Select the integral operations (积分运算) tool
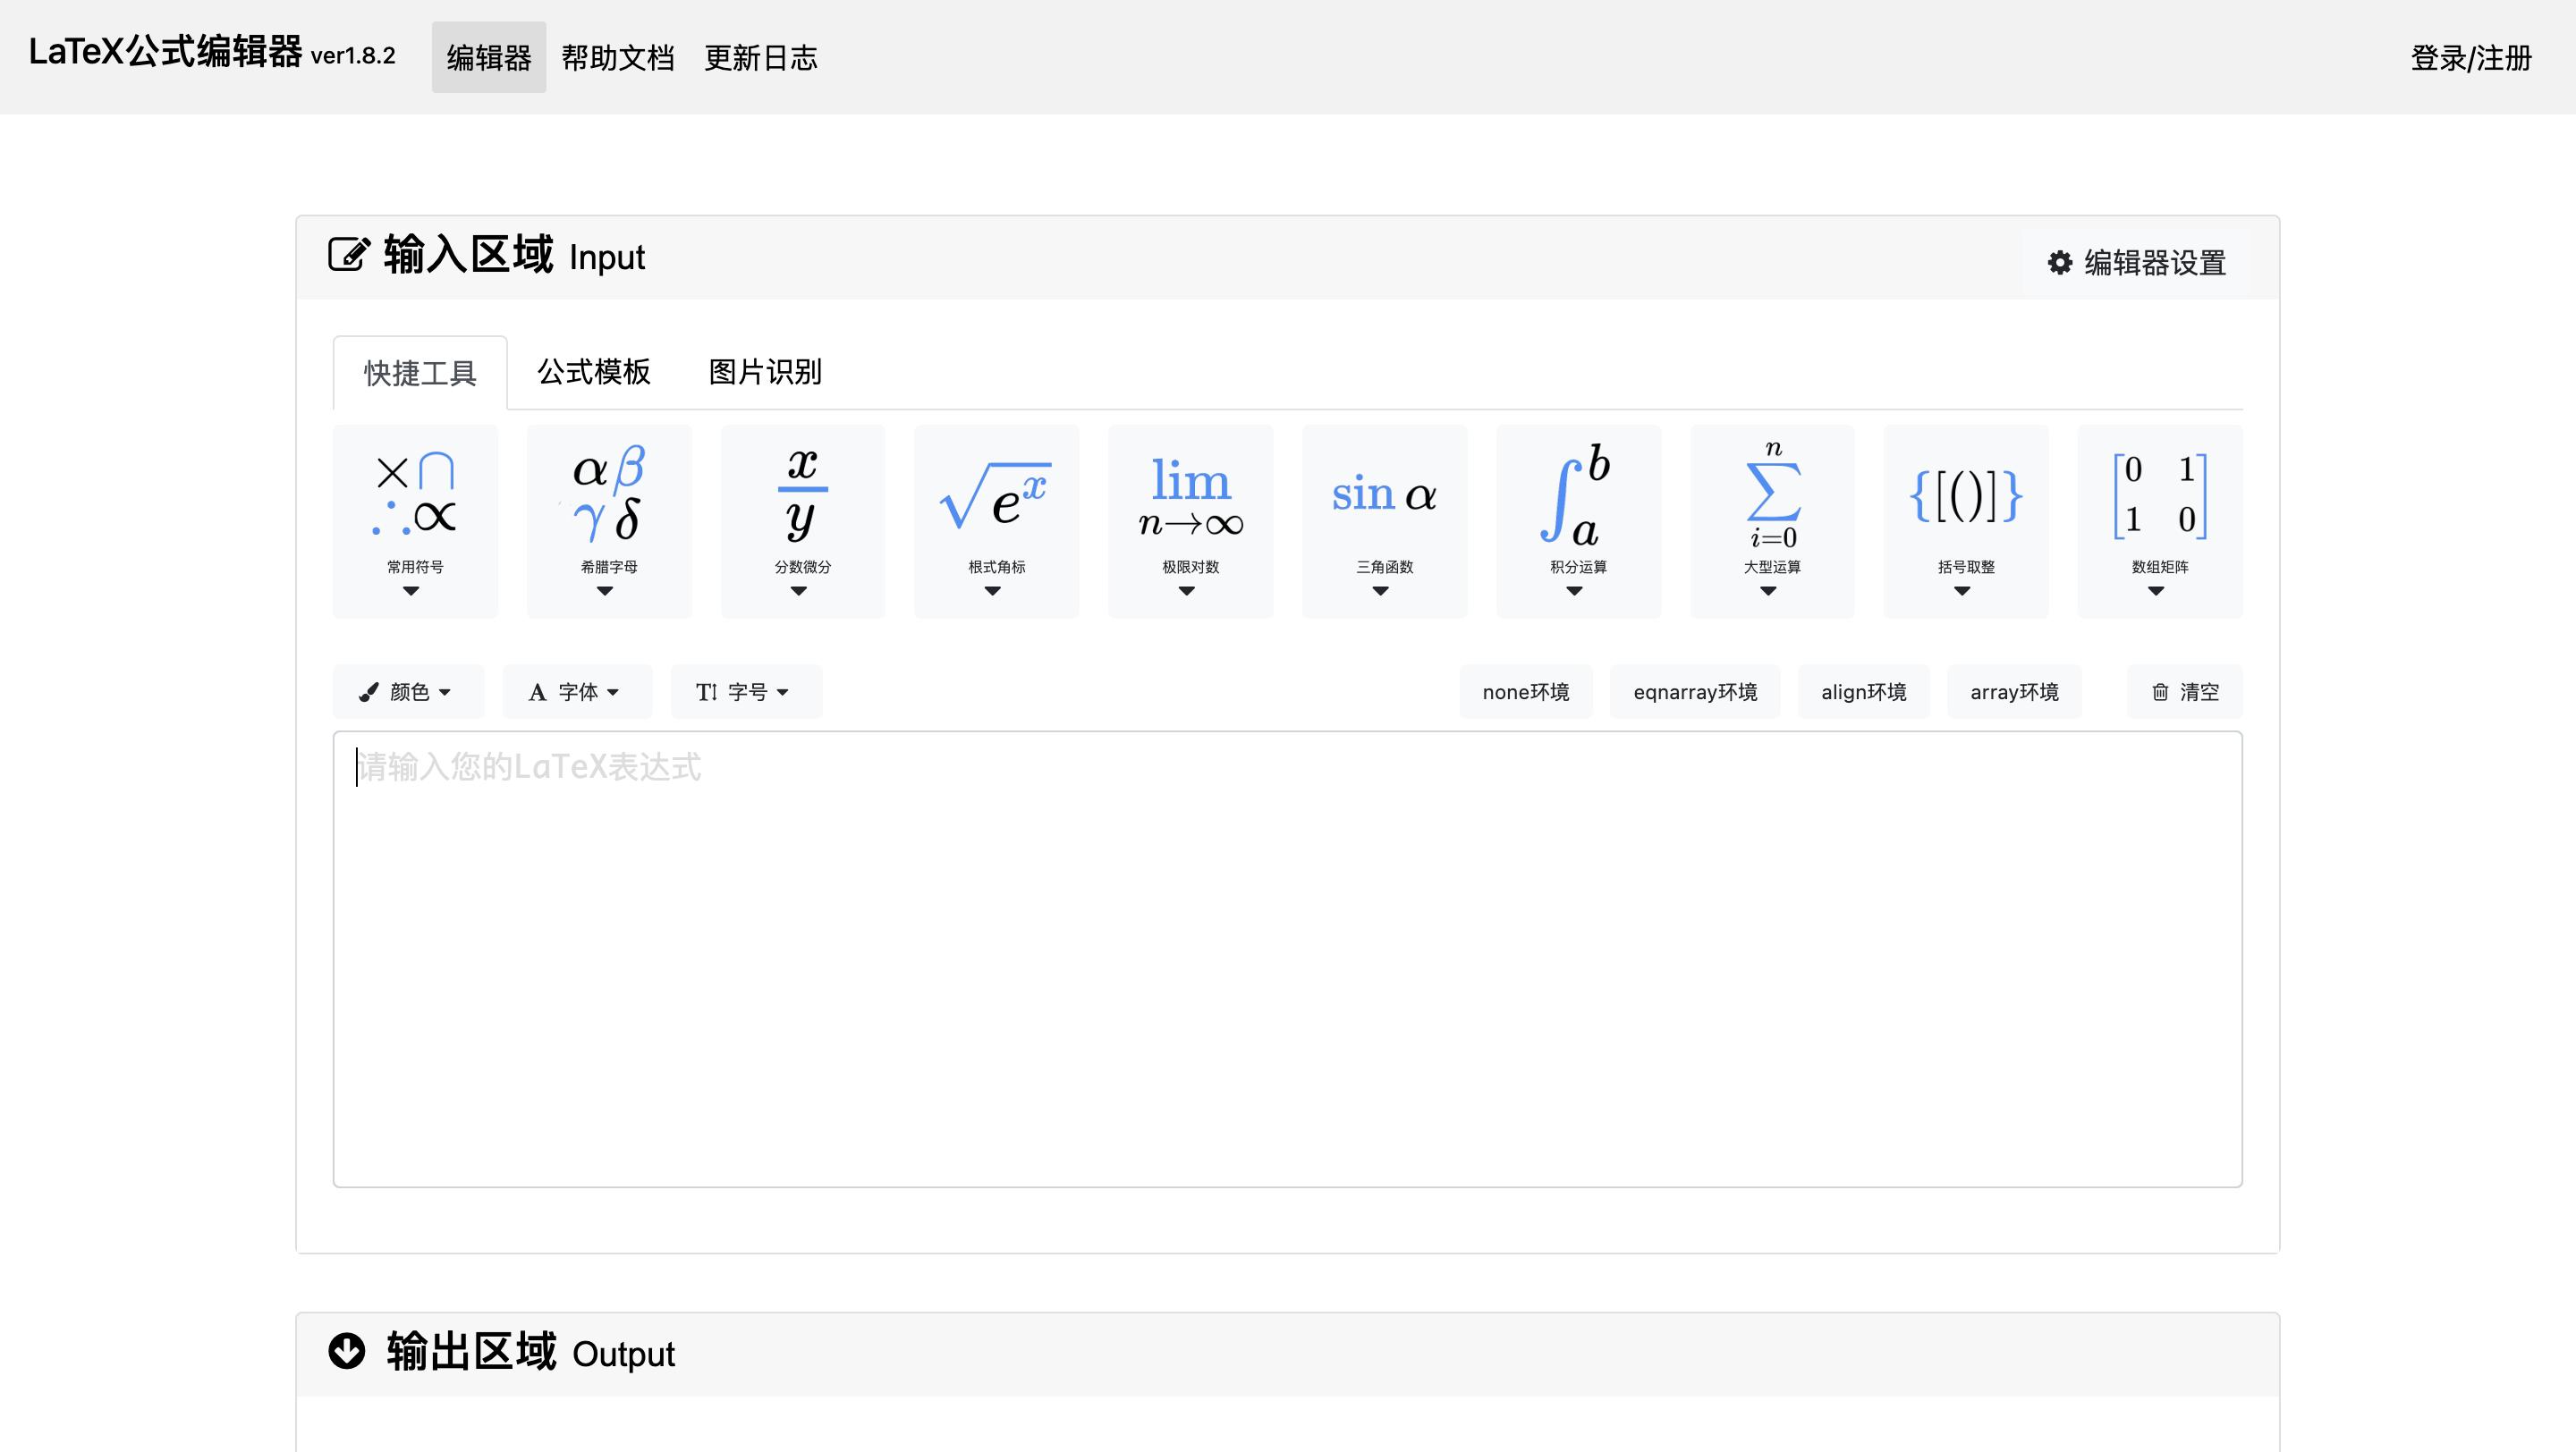2576x1452 pixels. pyautogui.click(x=1578, y=520)
